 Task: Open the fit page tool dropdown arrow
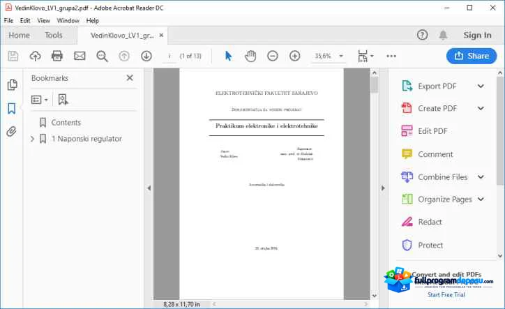pyautogui.click(x=372, y=56)
